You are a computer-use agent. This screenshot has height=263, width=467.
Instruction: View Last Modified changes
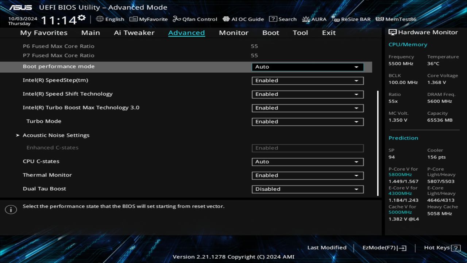point(327,247)
